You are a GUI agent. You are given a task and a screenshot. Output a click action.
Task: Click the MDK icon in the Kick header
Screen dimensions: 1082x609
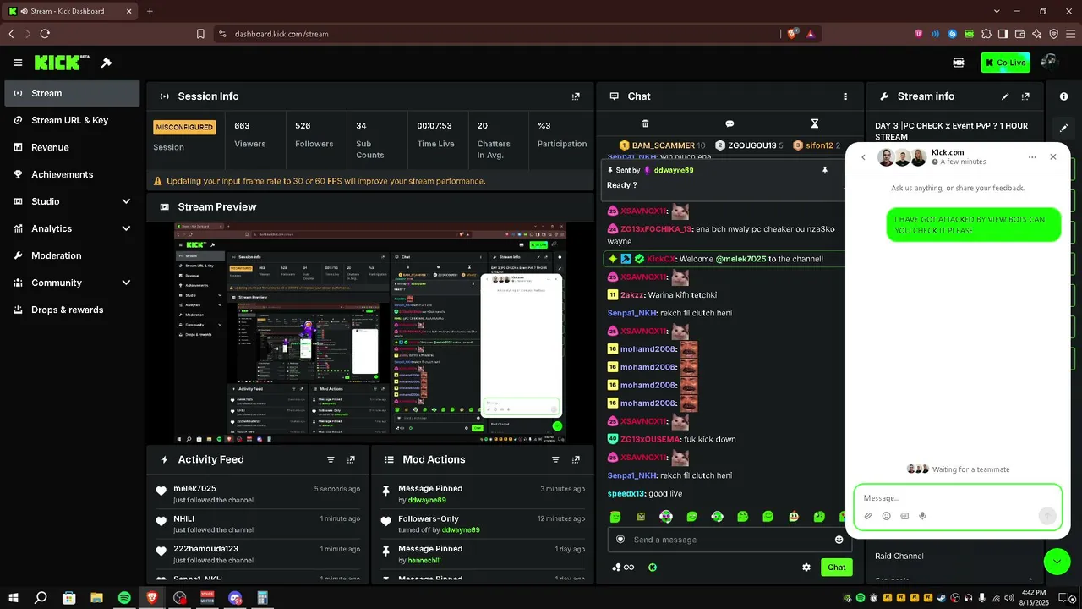pyautogui.click(x=959, y=63)
